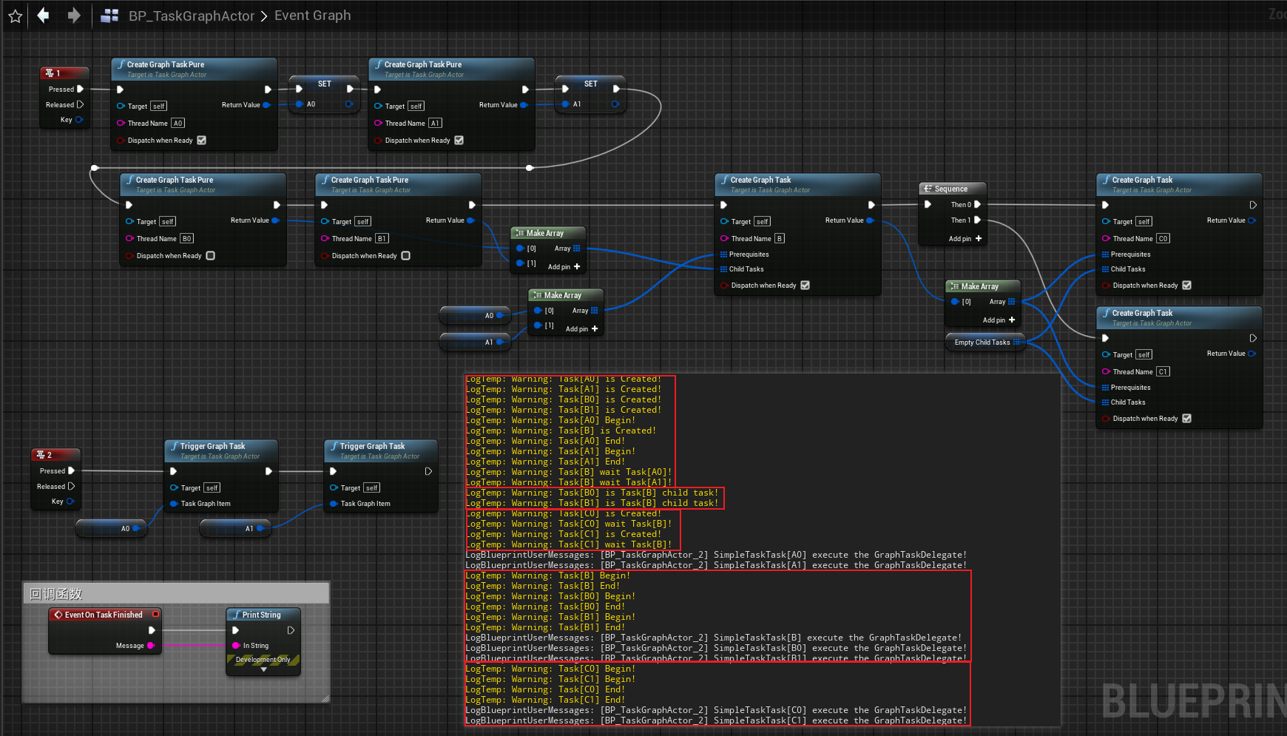Expand Print String advanced options arrow
This screenshot has width=1287, height=736.
(264, 669)
